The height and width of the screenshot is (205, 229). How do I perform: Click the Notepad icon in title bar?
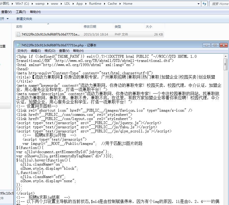click(x=18, y=45)
